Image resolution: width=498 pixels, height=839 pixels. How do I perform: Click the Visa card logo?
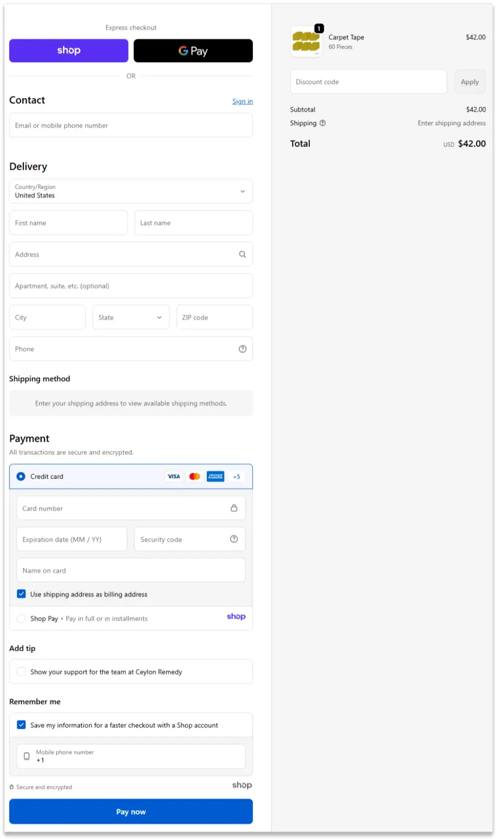(174, 477)
